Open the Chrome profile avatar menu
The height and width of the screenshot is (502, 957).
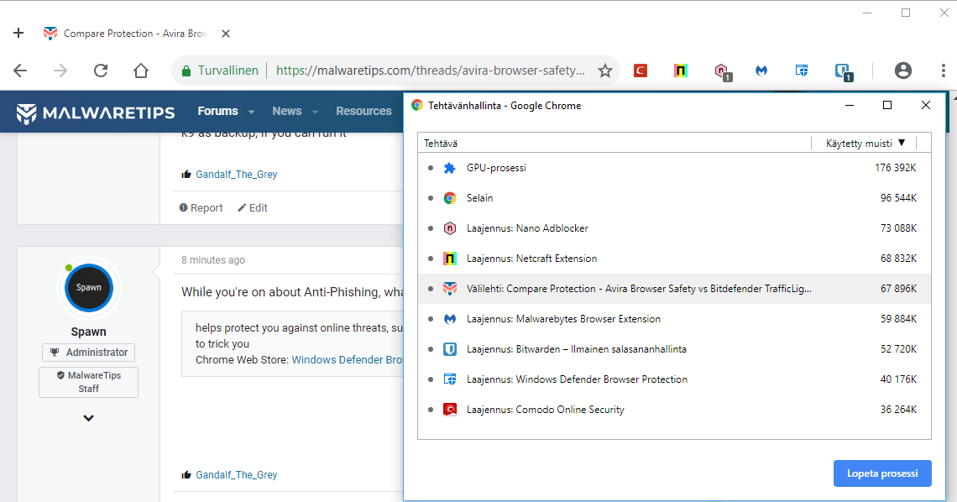pos(903,71)
